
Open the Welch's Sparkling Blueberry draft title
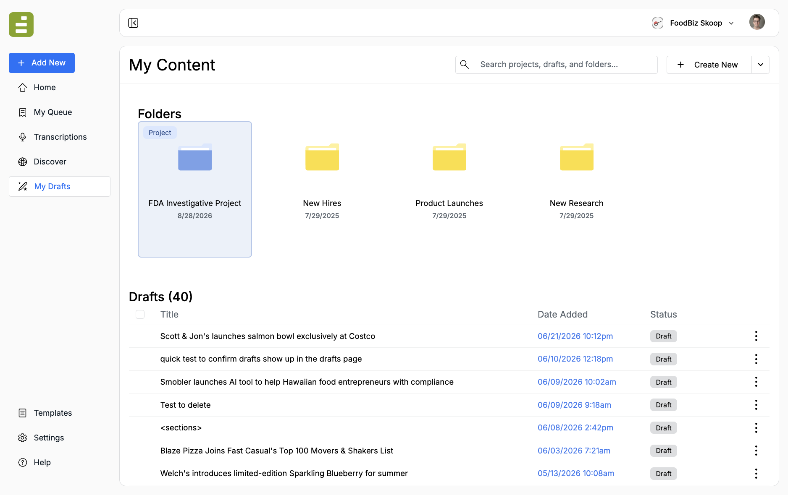tap(284, 473)
